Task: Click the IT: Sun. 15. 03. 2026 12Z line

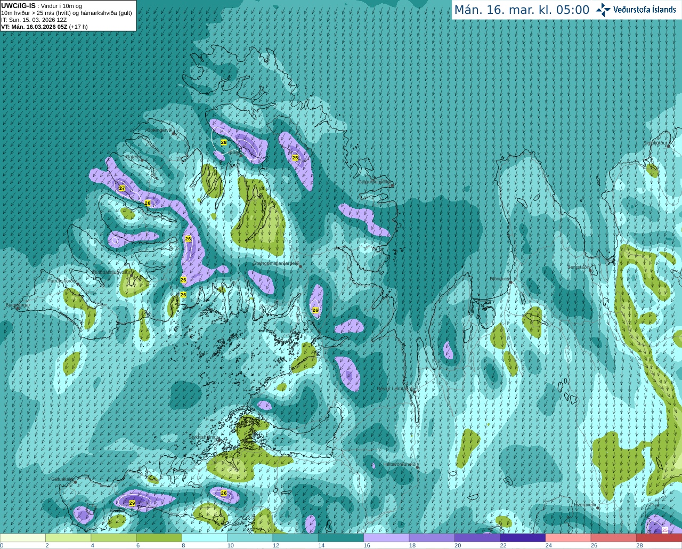Action: click(34, 20)
